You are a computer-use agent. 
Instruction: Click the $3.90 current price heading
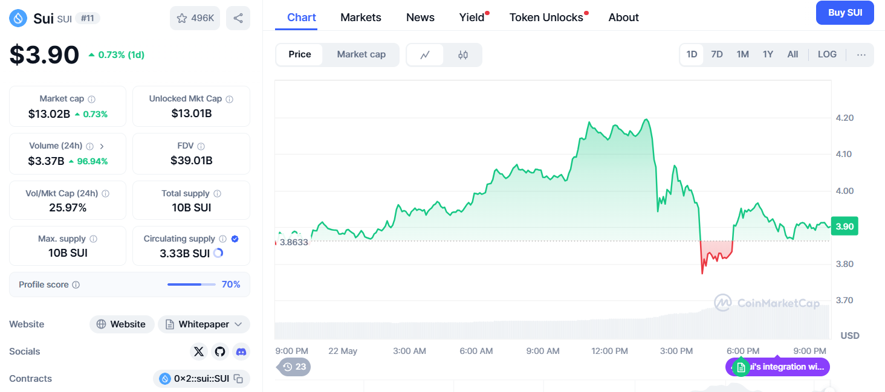[44, 55]
